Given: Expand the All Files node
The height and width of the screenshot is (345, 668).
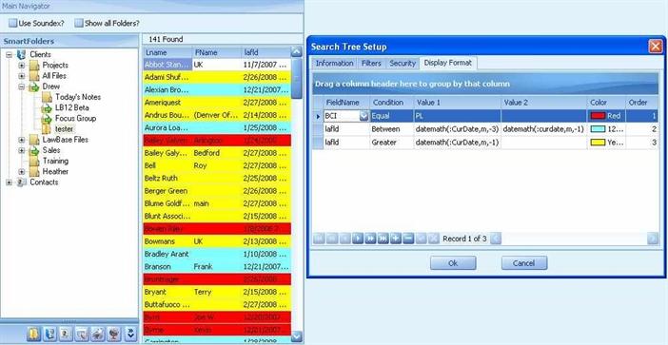Looking at the screenshot, I should 22,76.
